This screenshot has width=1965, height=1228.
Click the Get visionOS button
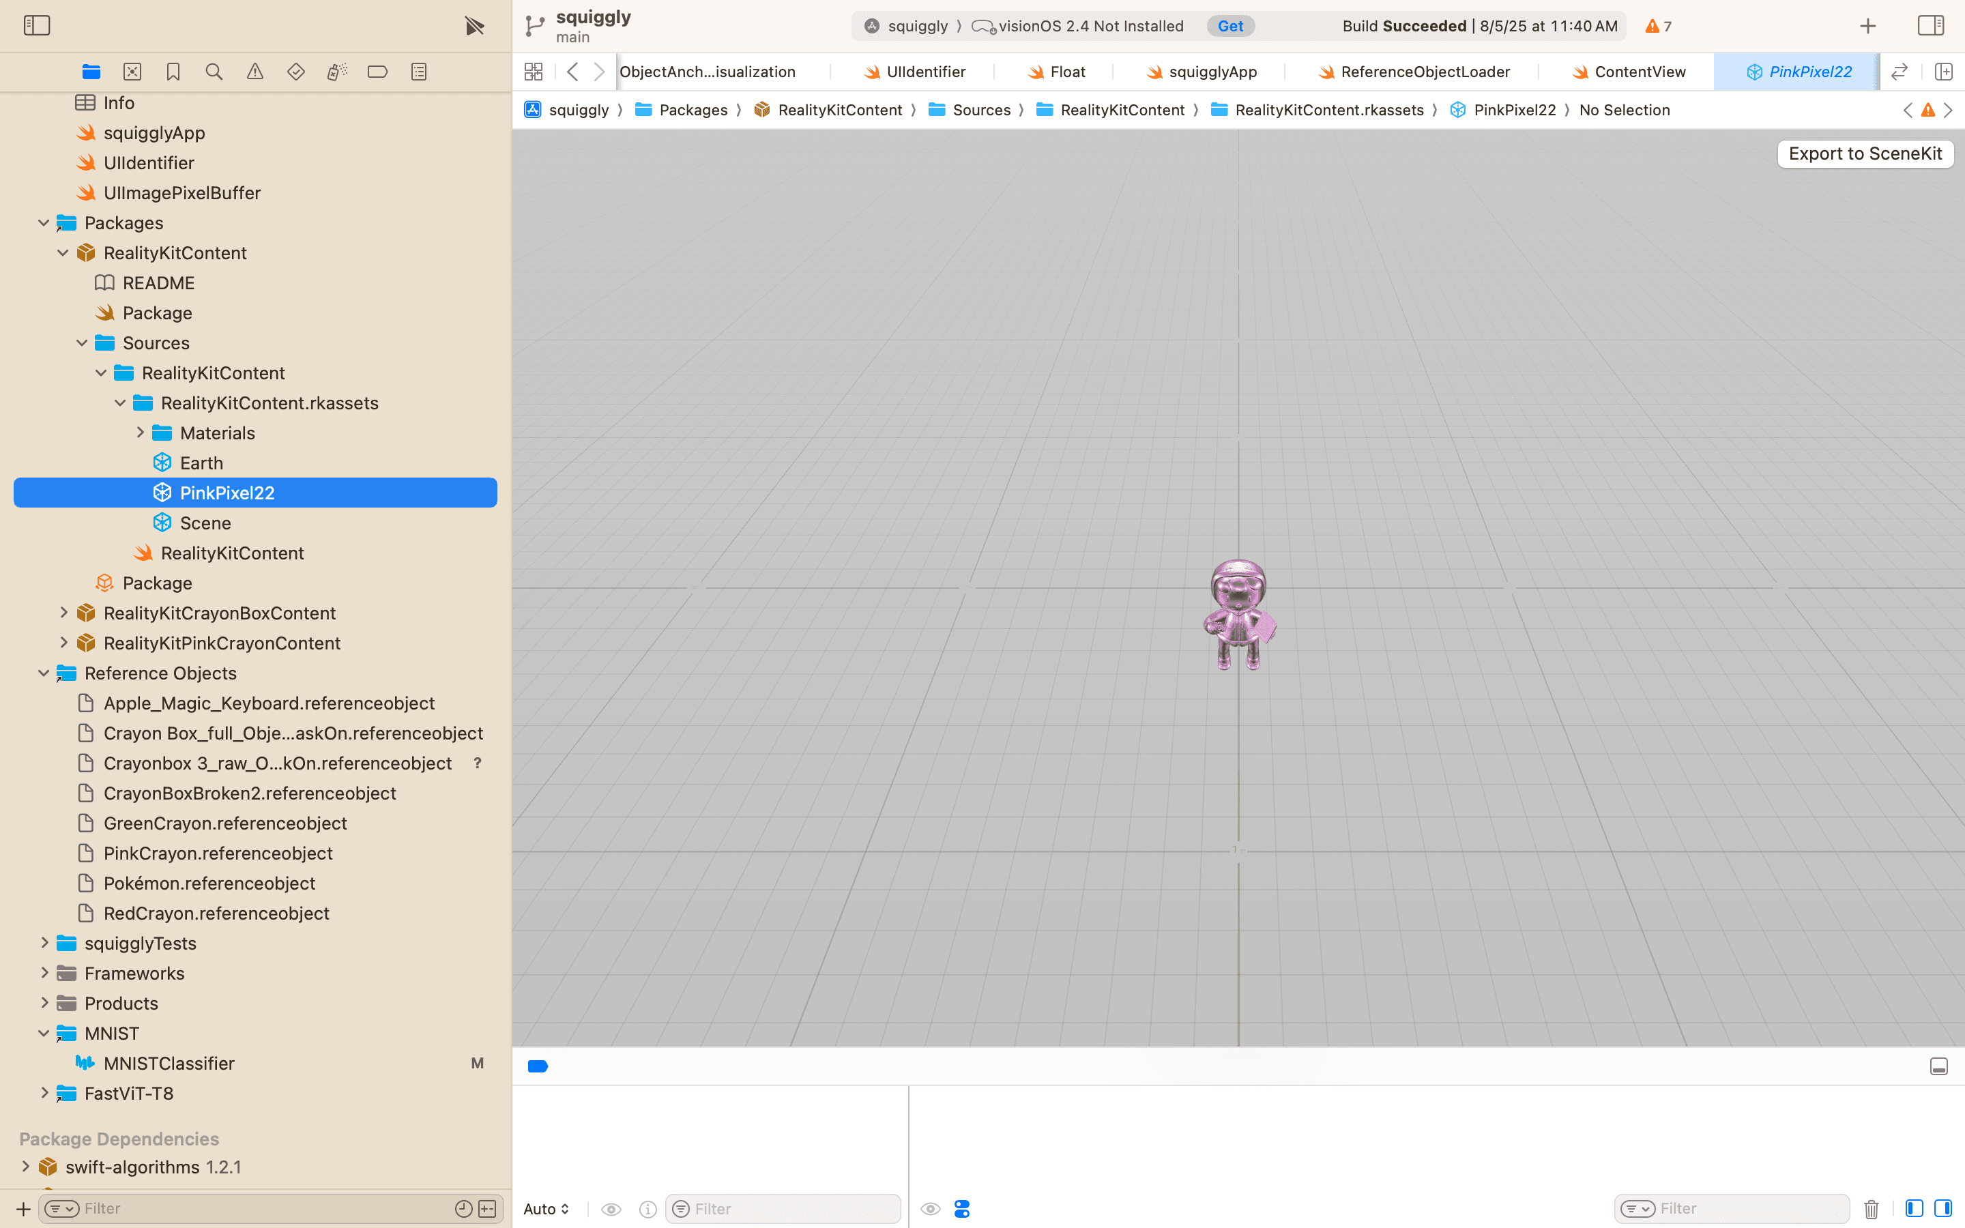[1230, 26]
